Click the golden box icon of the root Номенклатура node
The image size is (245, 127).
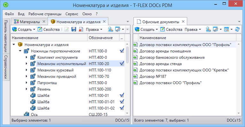(x=20, y=44)
